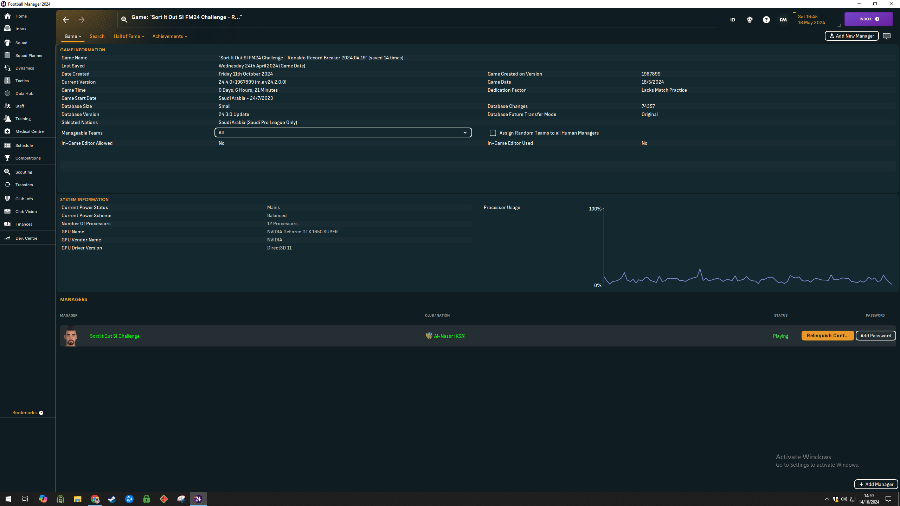The height and width of the screenshot is (506, 900).
Task: Open the ID toolbar icon
Action: 733,20
